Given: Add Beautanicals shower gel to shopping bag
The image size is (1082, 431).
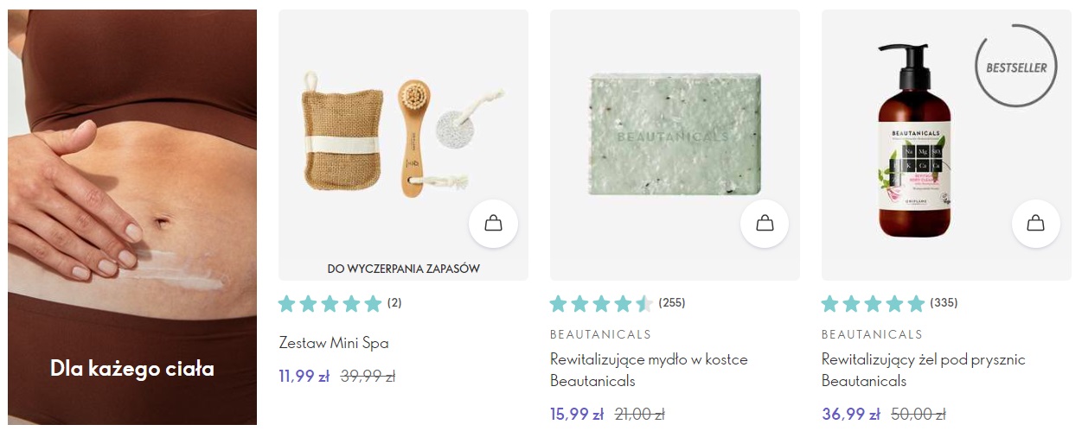Looking at the screenshot, I should [1036, 224].
